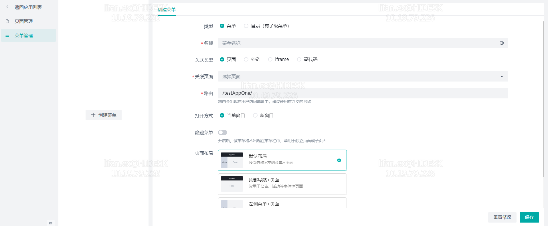The width and height of the screenshot is (548, 226).
Task: Click the chevron arrow of 关联页面 dropdown
Action: 502,76
